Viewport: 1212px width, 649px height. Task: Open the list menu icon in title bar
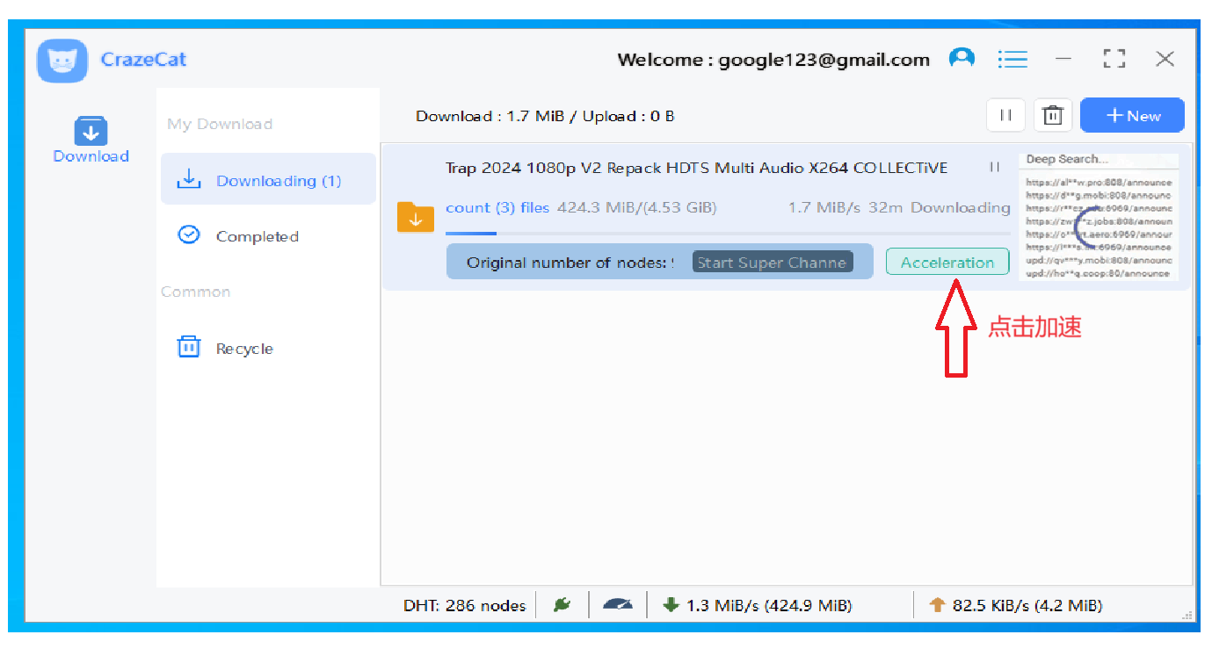1012,59
